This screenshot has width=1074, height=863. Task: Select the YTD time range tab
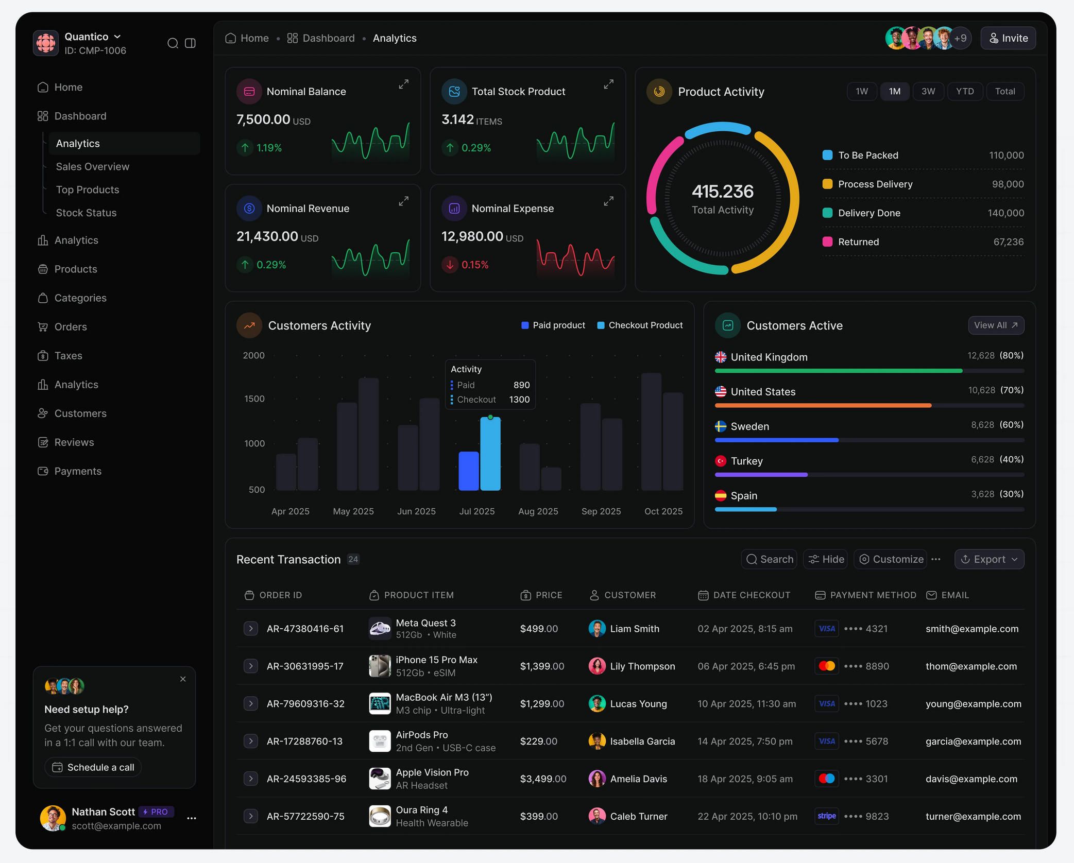coord(965,91)
